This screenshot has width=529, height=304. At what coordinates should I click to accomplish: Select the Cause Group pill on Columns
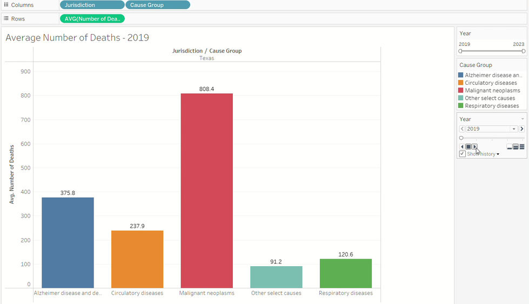pyautogui.click(x=158, y=5)
